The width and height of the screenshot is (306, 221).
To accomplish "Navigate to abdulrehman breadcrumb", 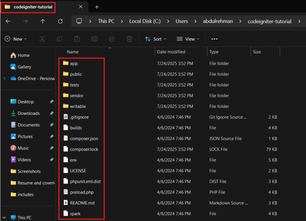I will (218, 21).
